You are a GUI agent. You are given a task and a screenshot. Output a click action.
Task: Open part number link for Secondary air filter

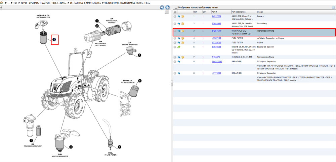point(216,24)
